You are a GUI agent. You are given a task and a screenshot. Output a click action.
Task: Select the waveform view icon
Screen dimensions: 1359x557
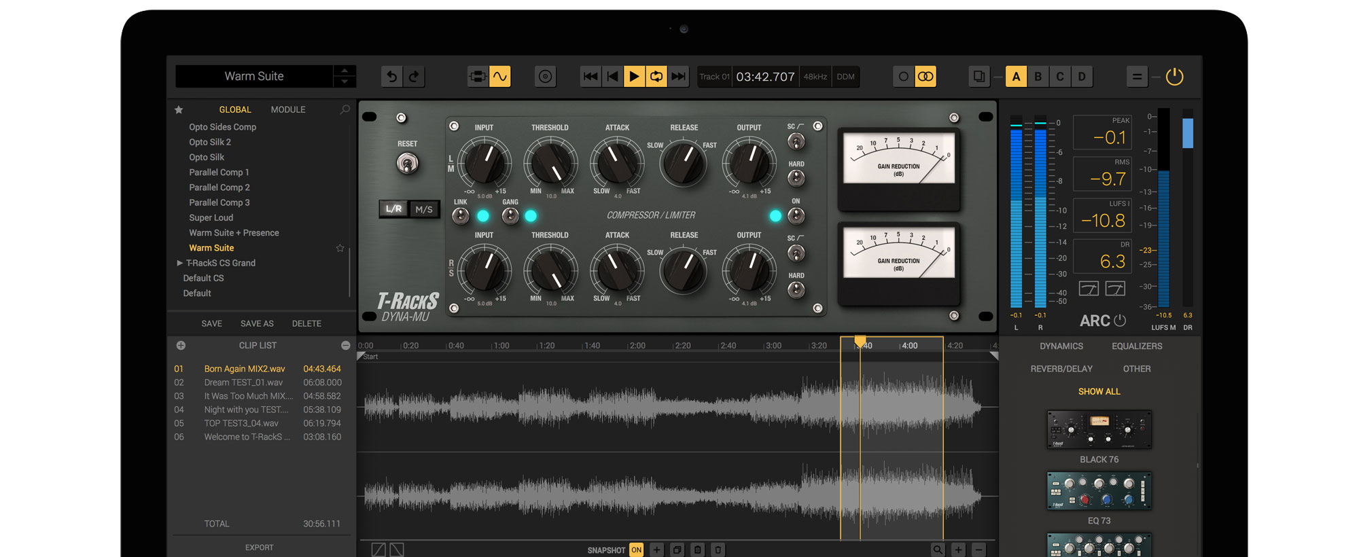(500, 77)
